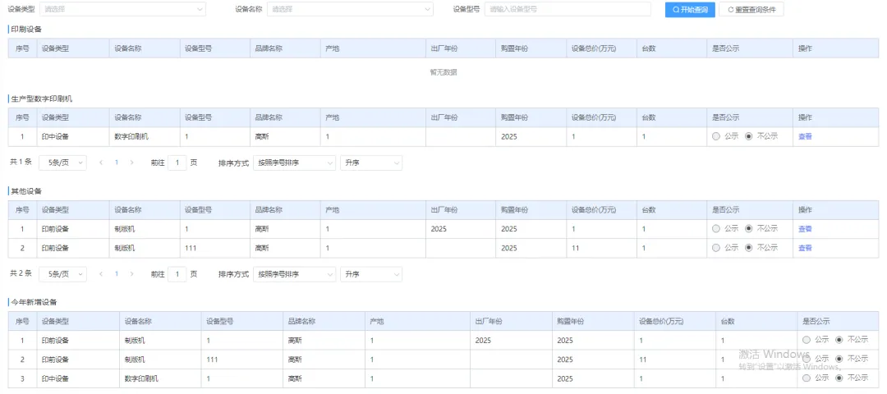Open 按照序号排序 dropdown under 生产型数字印刷机

(294, 163)
